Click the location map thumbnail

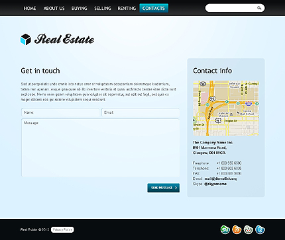coord(226,108)
